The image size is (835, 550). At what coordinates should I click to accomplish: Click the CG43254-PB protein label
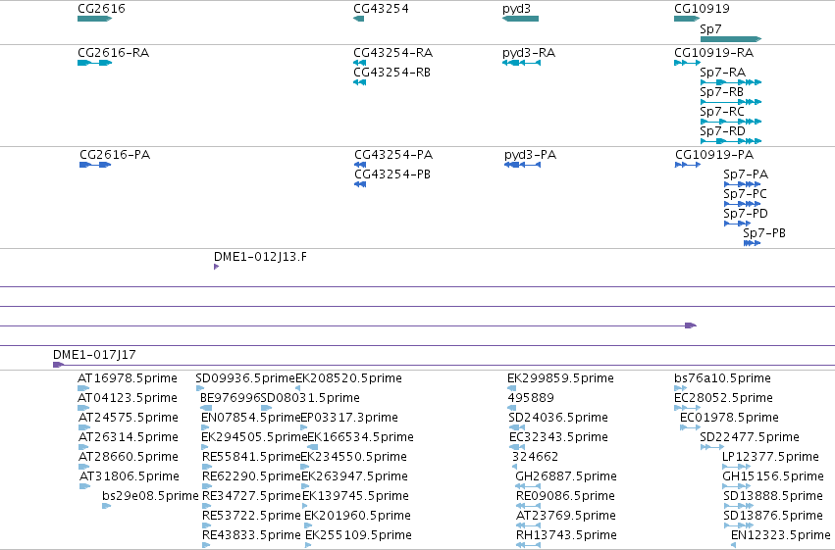tap(392, 175)
